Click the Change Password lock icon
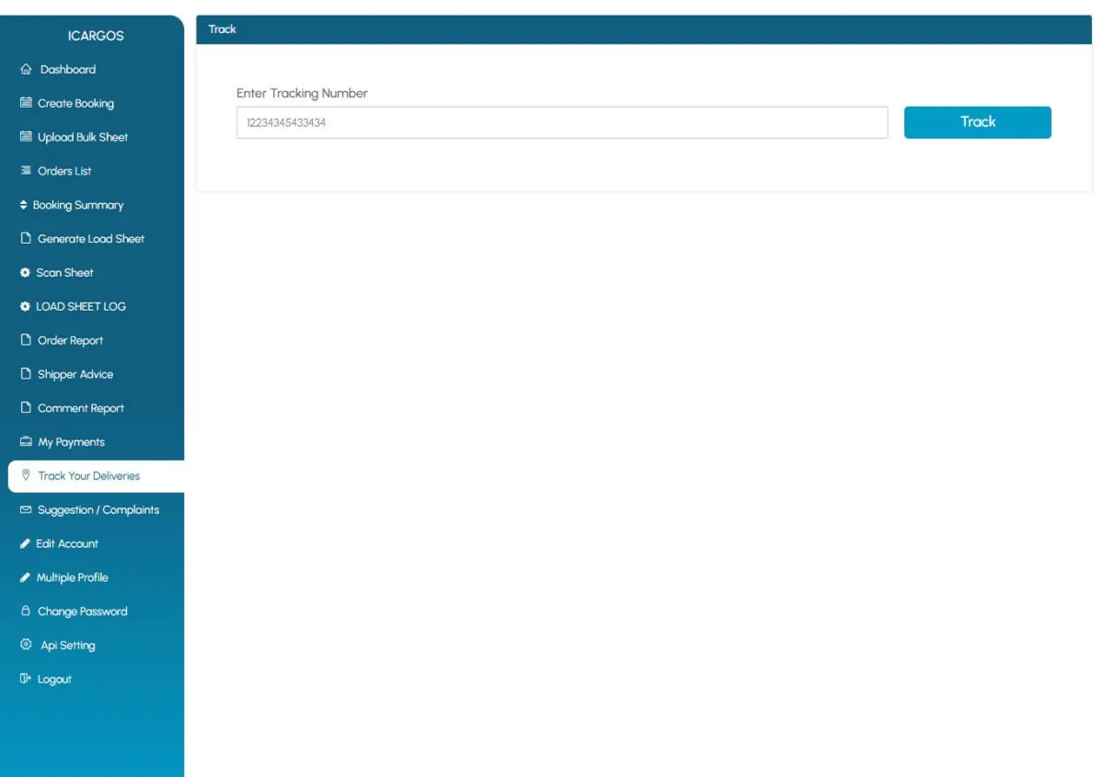The width and height of the screenshot is (1104, 777). point(26,611)
